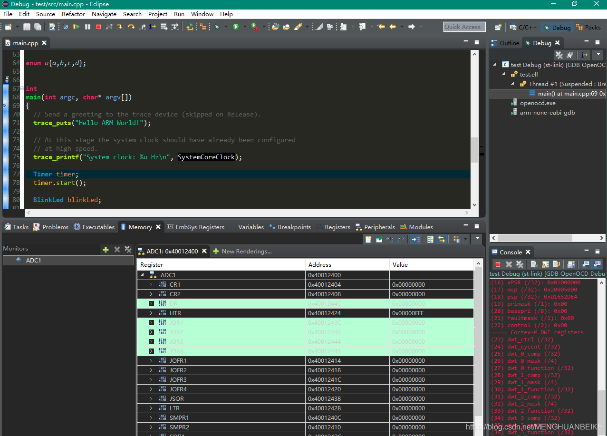Viewport: 607px width, 436px height.
Task: Toggle Skip All Breakpoints
Action: tap(66, 27)
